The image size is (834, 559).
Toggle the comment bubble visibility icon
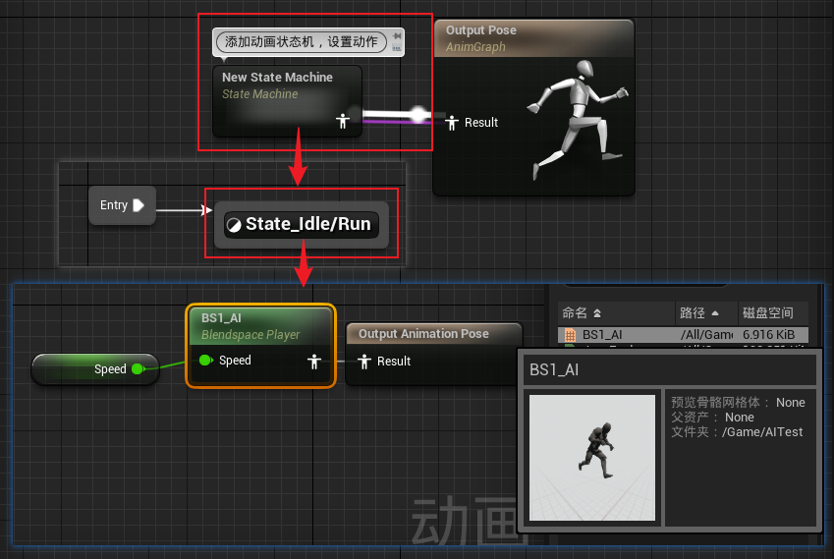(x=397, y=48)
